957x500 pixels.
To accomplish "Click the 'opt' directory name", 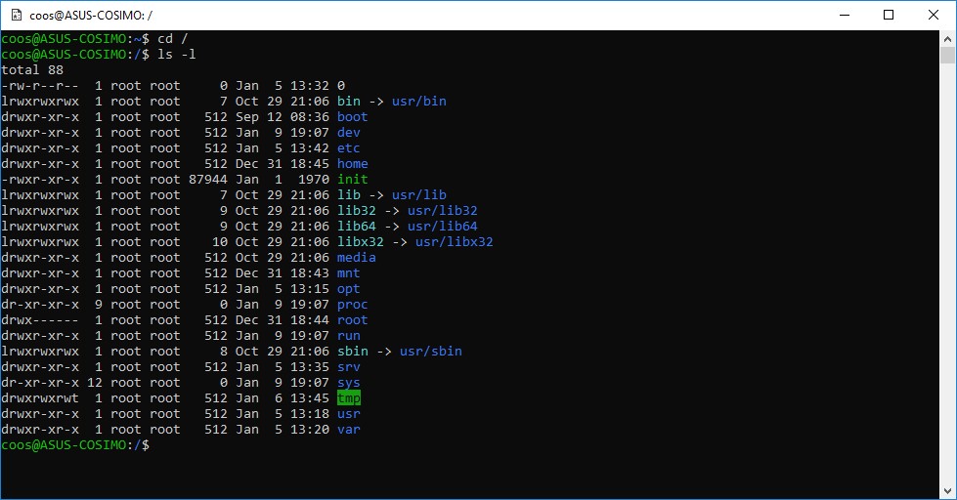I will coord(349,289).
